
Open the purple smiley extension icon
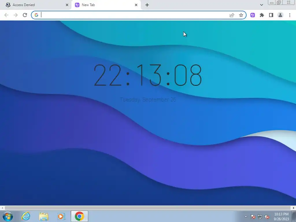point(253,15)
